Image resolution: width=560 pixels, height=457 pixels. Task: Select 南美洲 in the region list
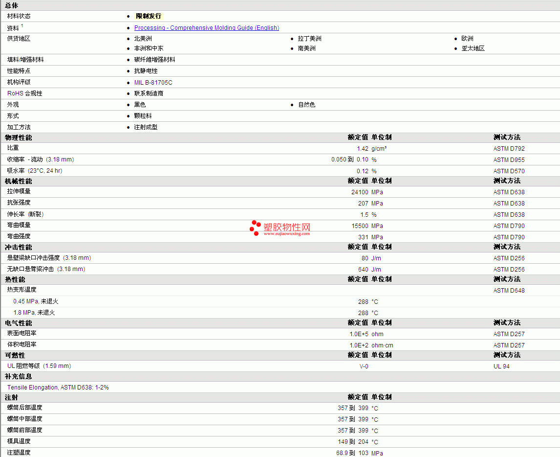(x=307, y=48)
